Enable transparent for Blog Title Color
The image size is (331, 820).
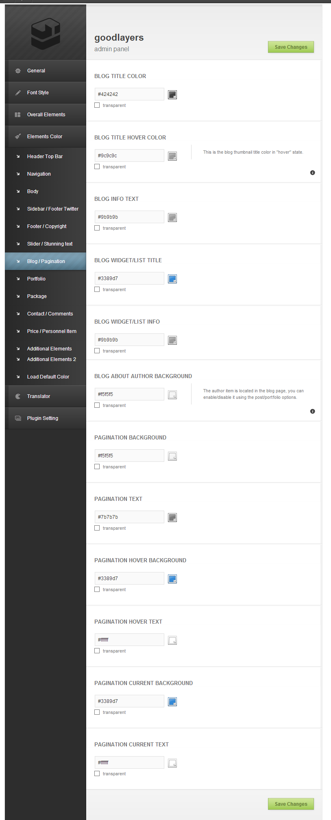97,105
